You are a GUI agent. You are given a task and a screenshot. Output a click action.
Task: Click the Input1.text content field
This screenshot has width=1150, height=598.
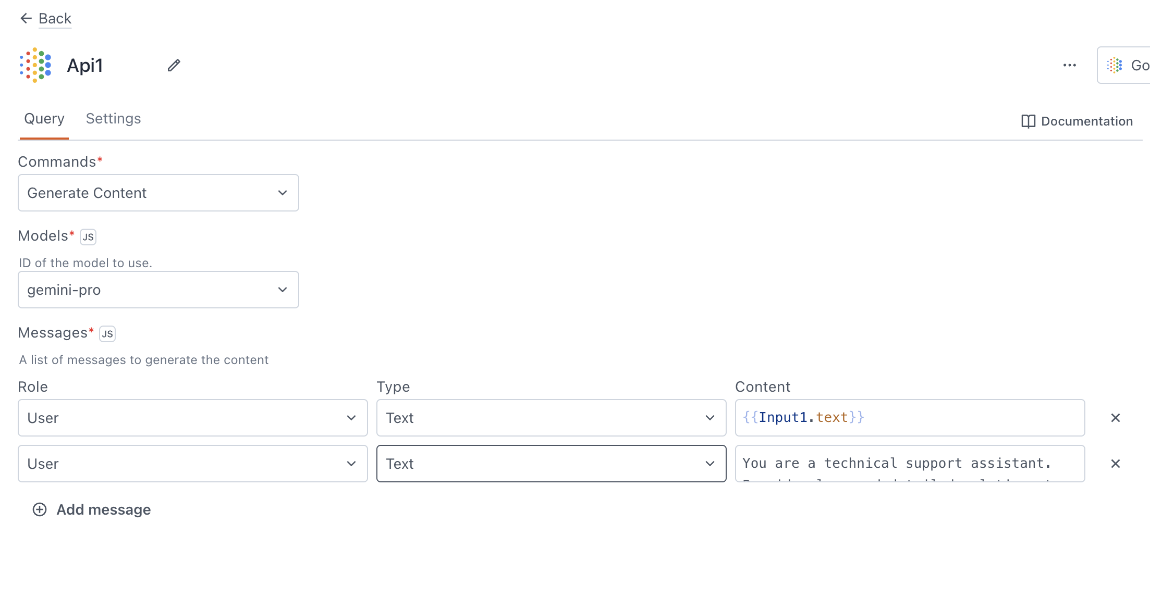coord(909,417)
